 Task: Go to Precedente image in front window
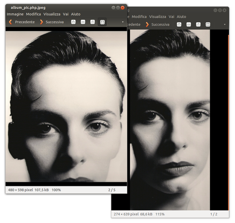(22, 22)
